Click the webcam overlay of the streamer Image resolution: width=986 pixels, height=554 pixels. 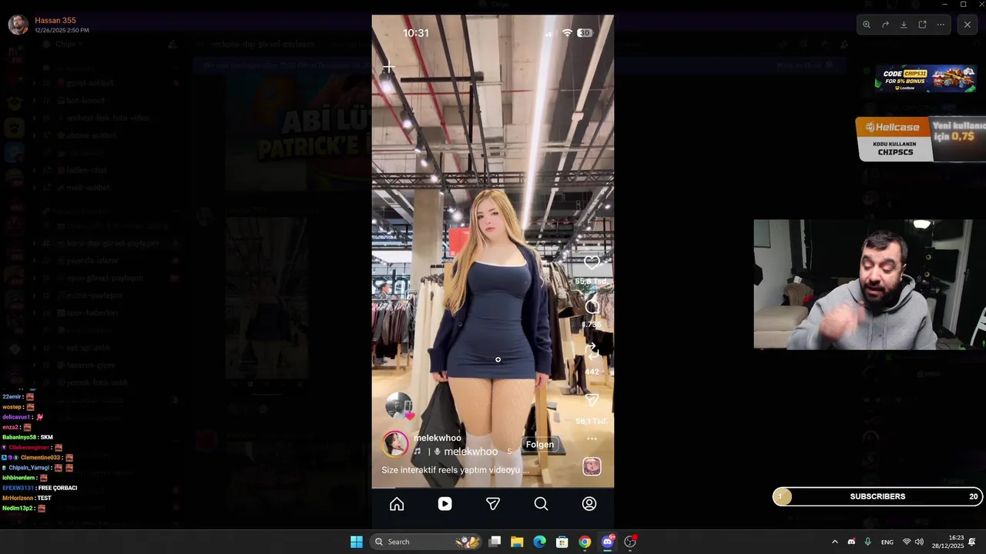point(870,285)
